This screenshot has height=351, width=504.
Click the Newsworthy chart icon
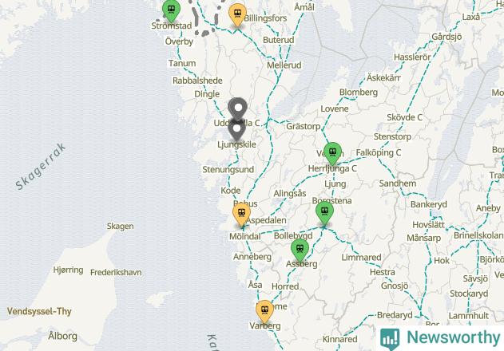(x=390, y=339)
